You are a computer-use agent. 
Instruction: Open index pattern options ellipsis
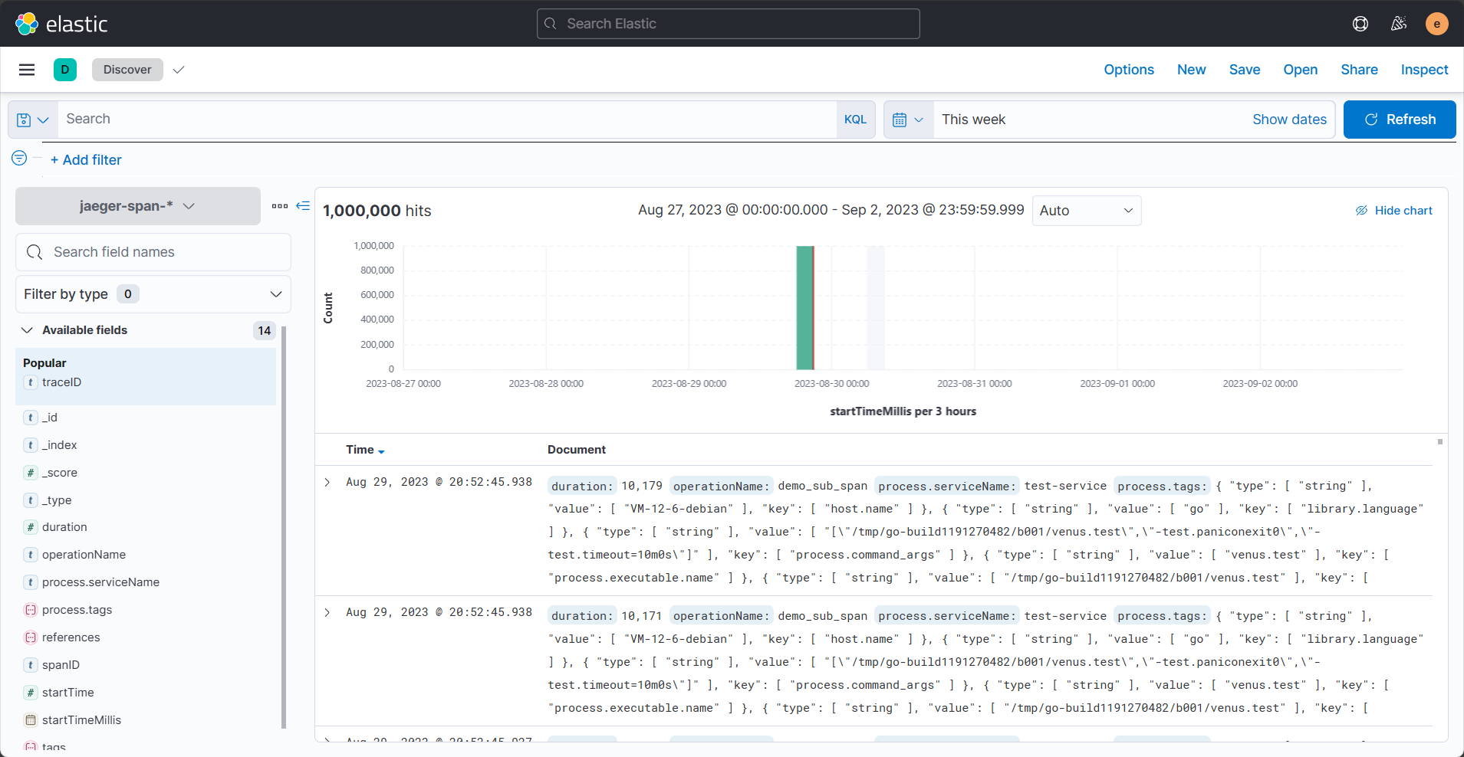click(x=280, y=206)
